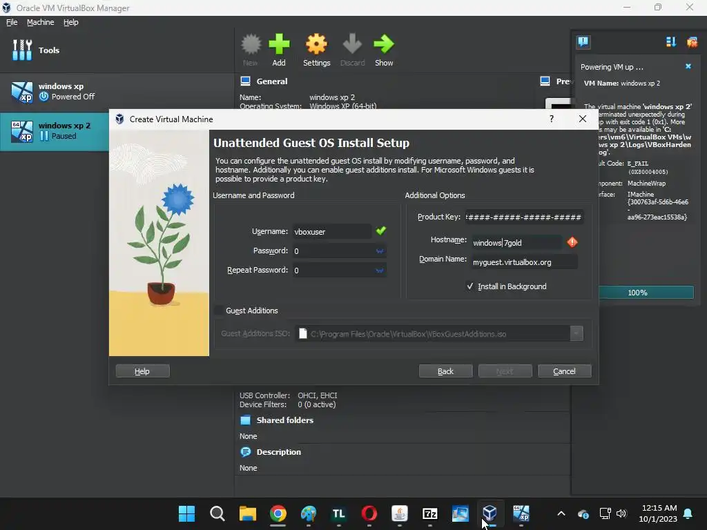
Task: Select the Tools icon in sidebar
Action: tap(22, 50)
